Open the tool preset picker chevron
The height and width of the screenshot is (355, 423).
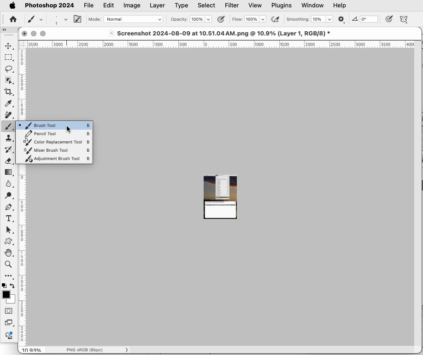pos(41,19)
